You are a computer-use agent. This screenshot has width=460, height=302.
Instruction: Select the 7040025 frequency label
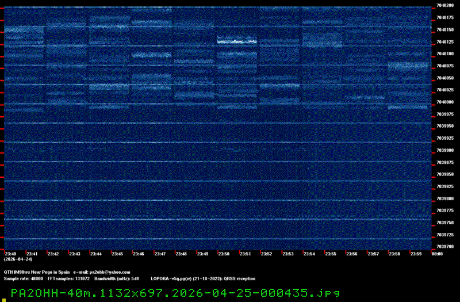(x=445, y=90)
